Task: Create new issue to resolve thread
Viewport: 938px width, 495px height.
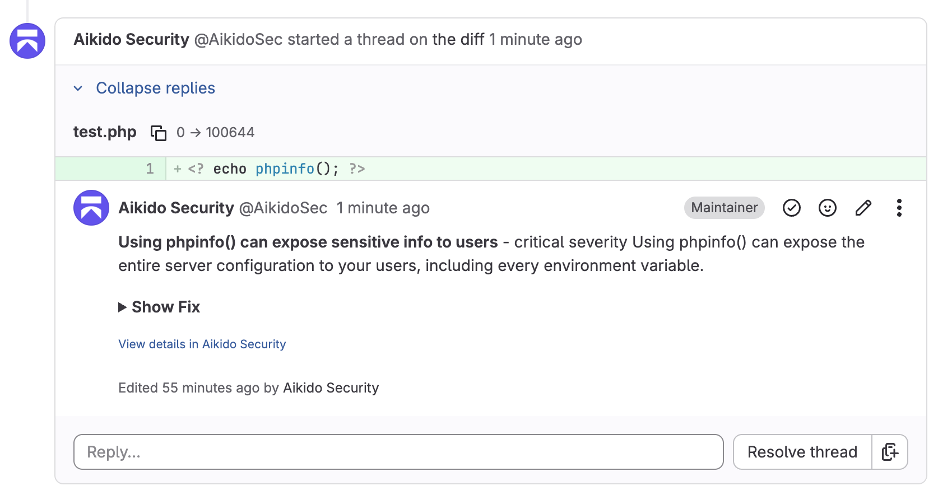Action: tap(890, 452)
